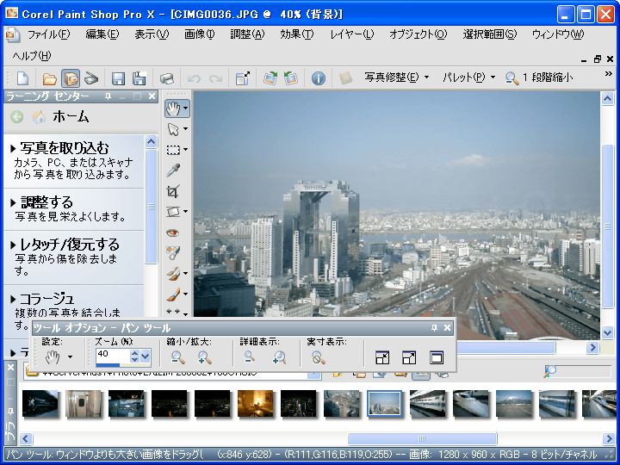The height and width of the screenshot is (465, 620).
Task: Select the Paint Brush tool
Action: tap(173, 294)
